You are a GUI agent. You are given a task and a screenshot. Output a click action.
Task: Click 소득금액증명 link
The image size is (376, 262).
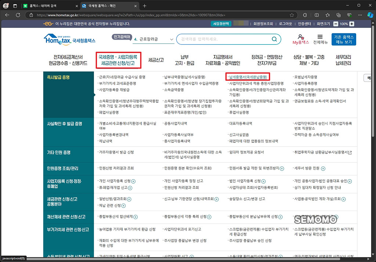click(174, 90)
